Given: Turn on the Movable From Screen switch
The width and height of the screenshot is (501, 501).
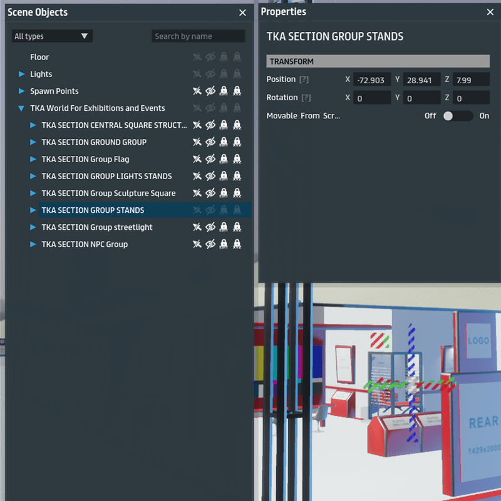Looking at the screenshot, I should 457,116.
